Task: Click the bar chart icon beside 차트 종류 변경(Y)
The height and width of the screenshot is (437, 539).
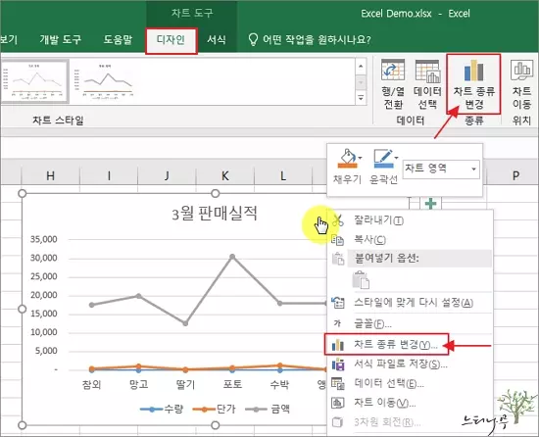Action: 337,345
